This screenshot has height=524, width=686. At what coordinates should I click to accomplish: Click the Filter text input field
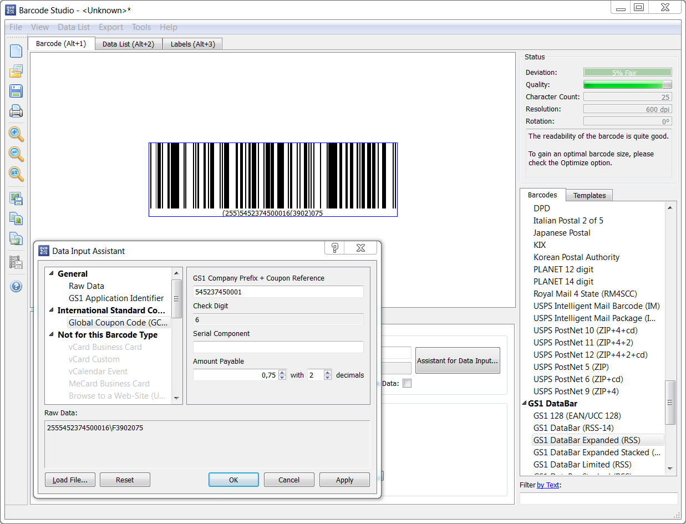598,498
